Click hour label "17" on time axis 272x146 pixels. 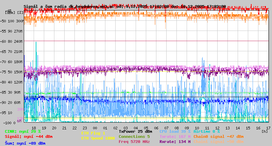(268, 128)
